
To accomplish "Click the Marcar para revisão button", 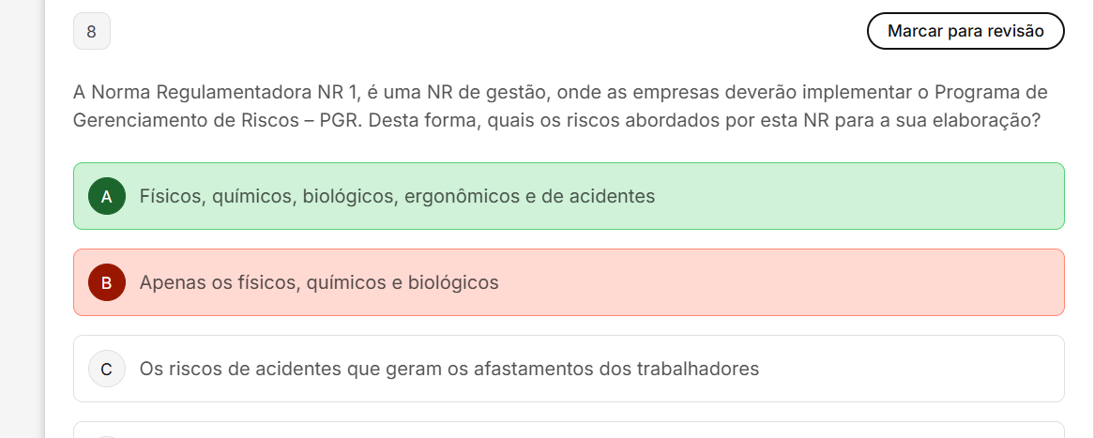I will point(965,31).
